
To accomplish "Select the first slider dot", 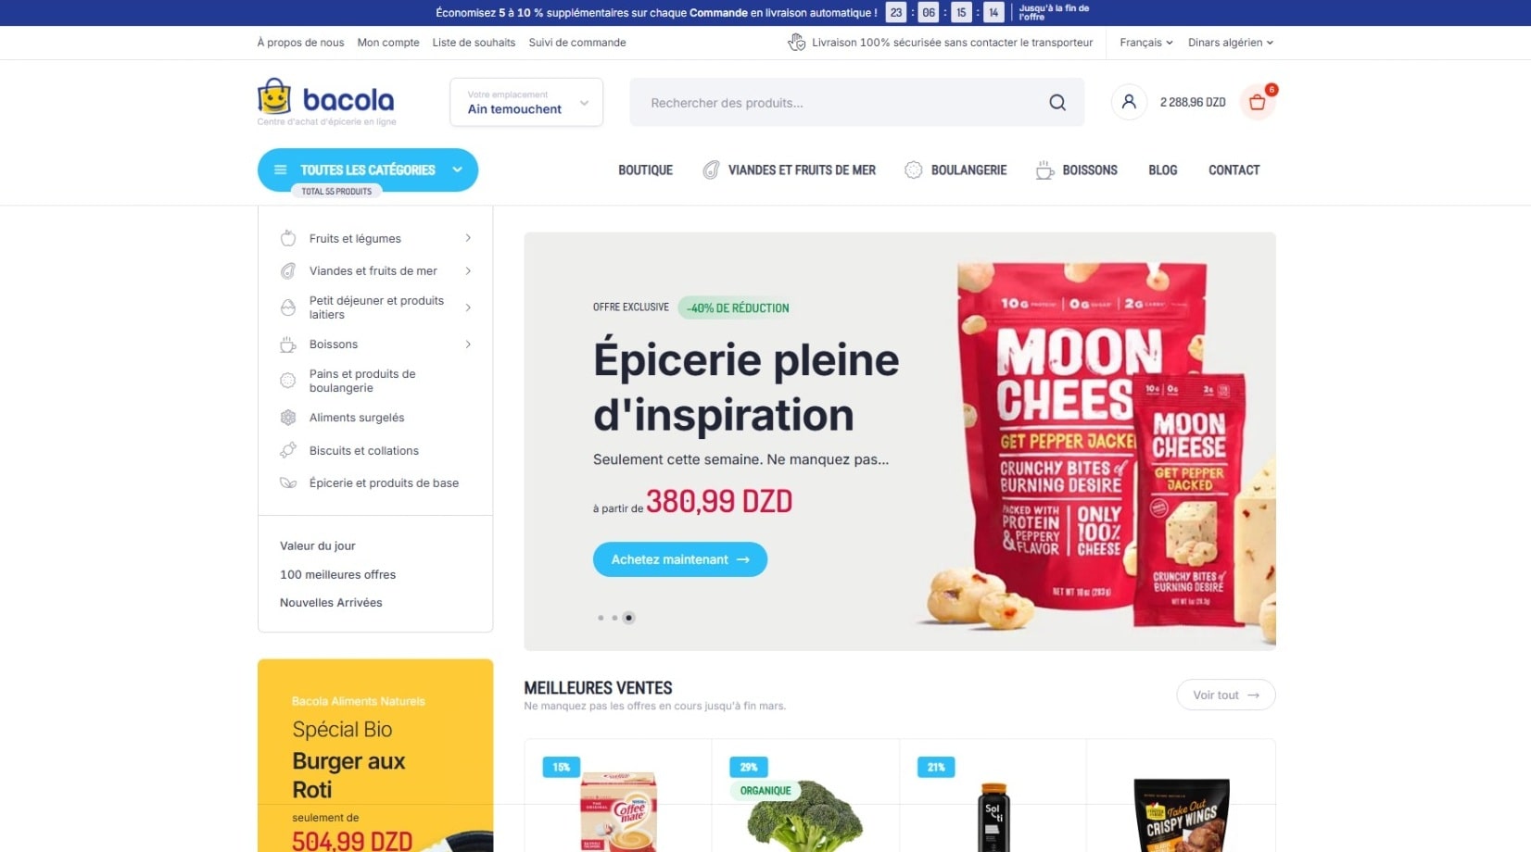I will pos(601,618).
